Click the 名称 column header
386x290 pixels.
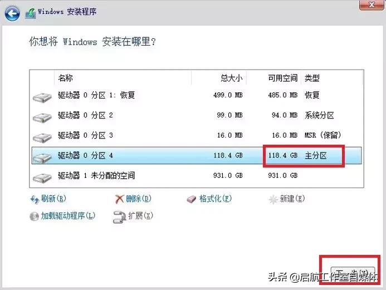(x=65, y=78)
